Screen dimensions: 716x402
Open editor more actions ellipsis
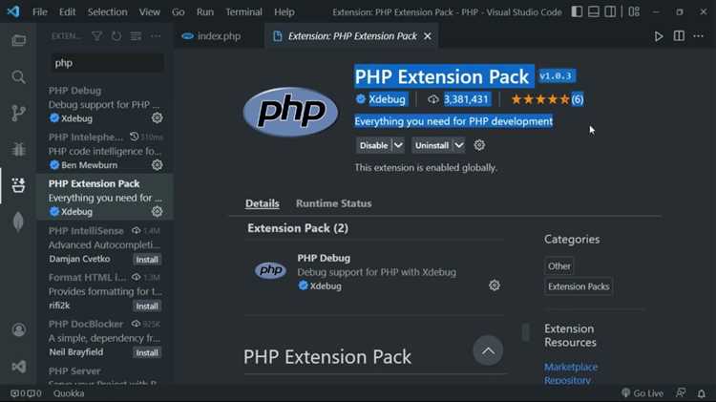point(699,36)
